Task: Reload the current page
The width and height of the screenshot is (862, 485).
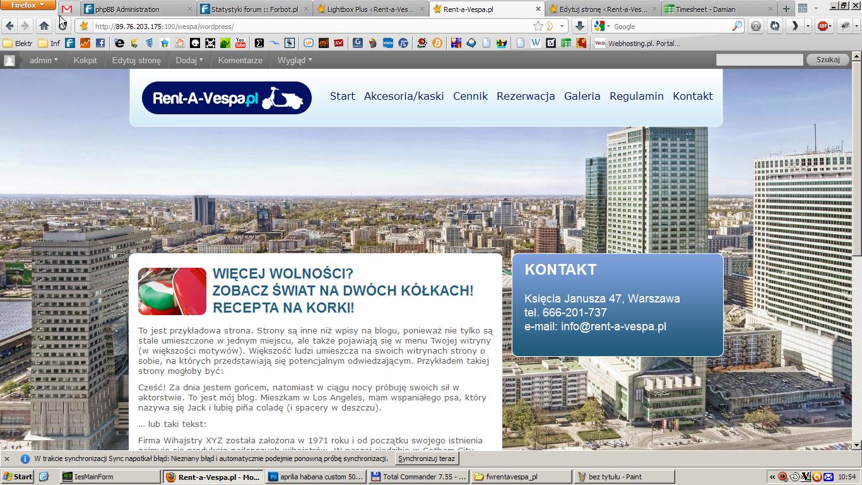Action: [x=62, y=26]
